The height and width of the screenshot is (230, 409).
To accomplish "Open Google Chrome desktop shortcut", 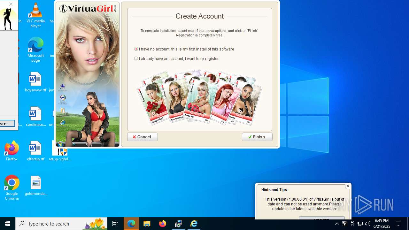I will pos(12,188).
